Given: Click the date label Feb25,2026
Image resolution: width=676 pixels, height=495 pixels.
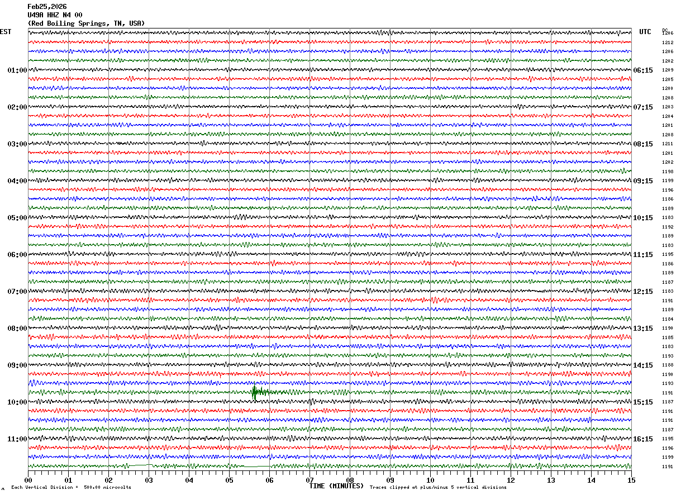Looking at the screenshot, I should 47,7.
